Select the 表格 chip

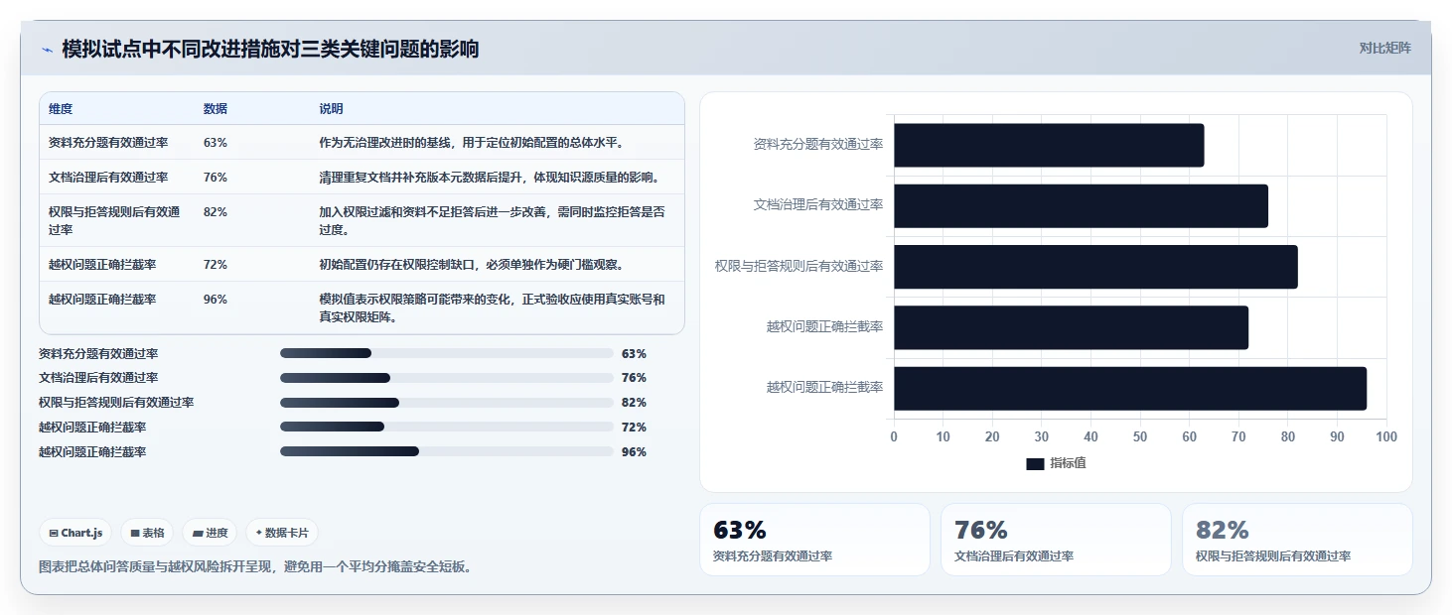tap(147, 533)
